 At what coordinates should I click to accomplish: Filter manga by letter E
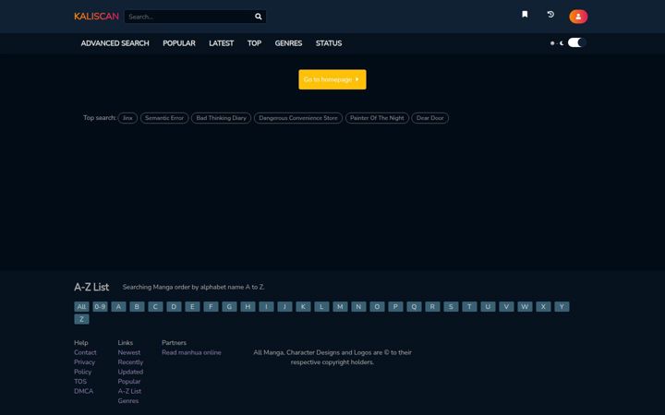click(x=192, y=306)
